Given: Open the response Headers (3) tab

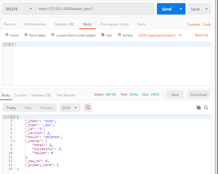Looking at the screenshot, I should pyautogui.click(x=41, y=95).
